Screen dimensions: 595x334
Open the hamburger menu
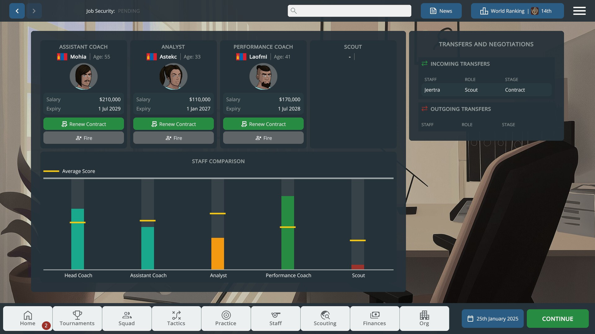pyautogui.click(x=579, y=11)
